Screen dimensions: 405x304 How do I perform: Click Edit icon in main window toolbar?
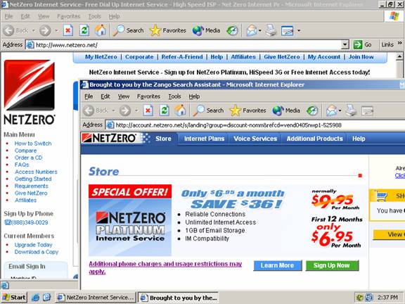click(287, 30)
